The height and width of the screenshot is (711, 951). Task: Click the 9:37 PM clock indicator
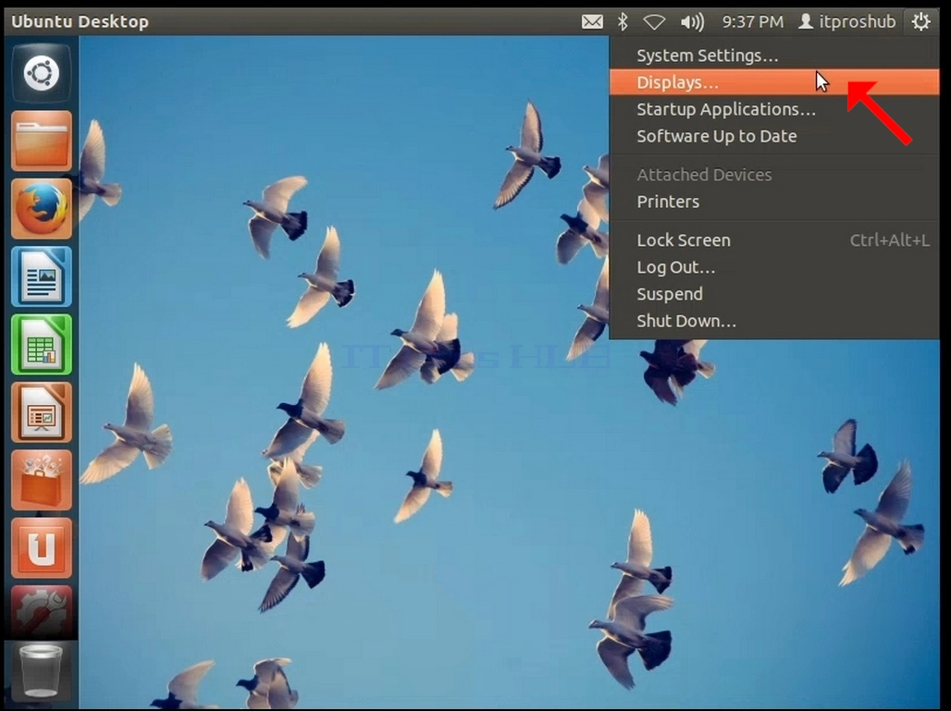753,22
